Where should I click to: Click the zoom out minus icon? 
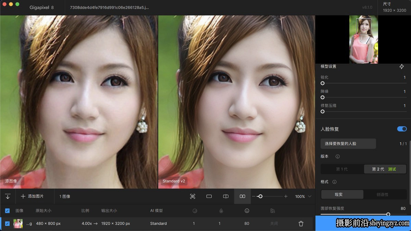point(254,196)
